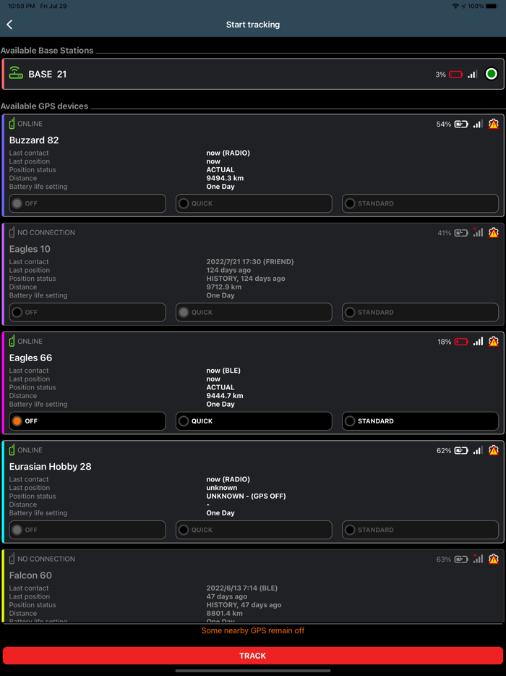Tap Falcon 60 alarm warning icon
The height and width of the screenshot is (676, 506).
[494, 559]
